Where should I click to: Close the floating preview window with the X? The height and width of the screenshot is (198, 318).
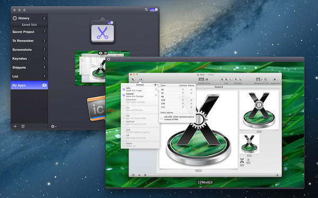point(109,59)
